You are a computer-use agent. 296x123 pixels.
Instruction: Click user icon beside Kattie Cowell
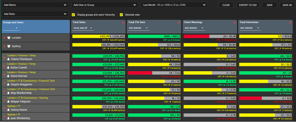point(8,67)
